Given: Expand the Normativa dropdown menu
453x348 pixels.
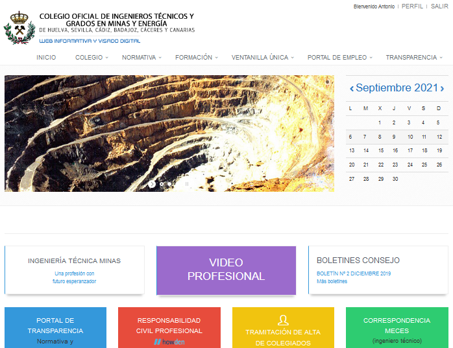Looking at the screenshot, I should [141, 57].
